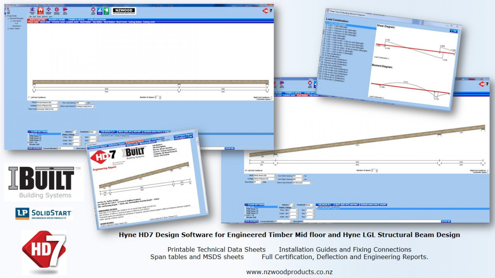Open Current Member dropdown in floor joist window

click(x=66, y=148)
